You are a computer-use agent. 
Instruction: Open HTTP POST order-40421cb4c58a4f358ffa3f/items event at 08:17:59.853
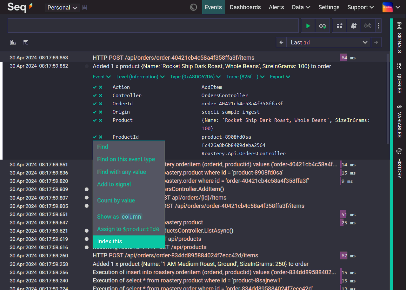[173, 58]
